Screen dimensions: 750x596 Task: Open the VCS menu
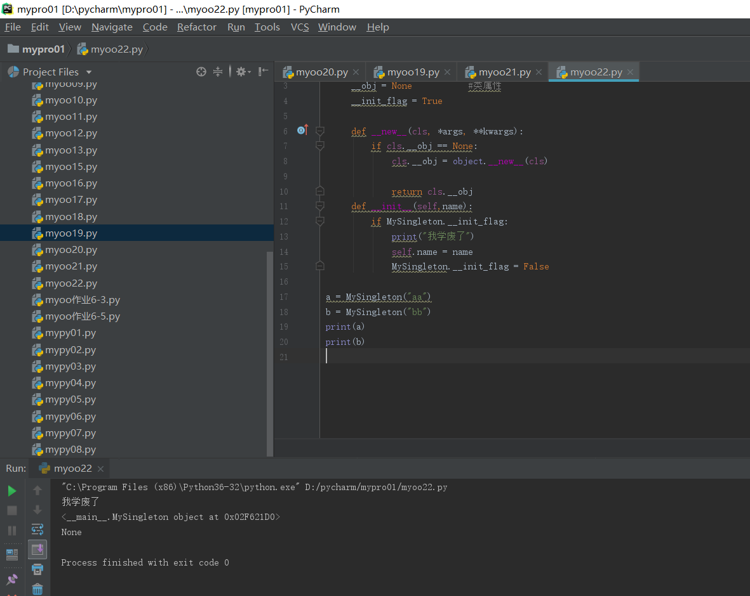pos(300,27)
